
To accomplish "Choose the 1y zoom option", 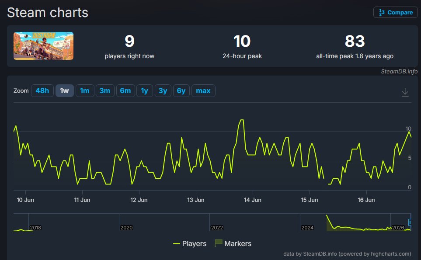I will (144, 91).
